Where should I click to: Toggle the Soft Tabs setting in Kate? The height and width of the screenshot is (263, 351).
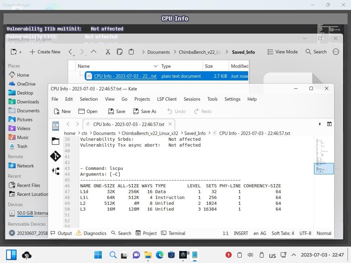coord(283,233)
